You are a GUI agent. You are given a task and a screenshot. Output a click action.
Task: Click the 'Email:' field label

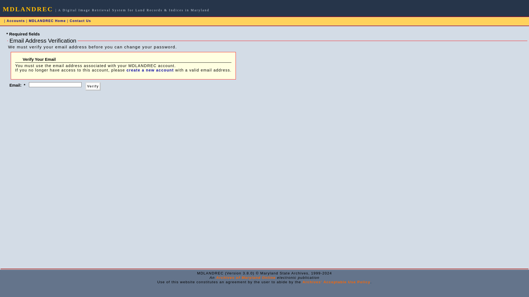coord(15,85)
